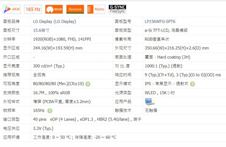Click the 光源类型 row label
The image size is (226, 147).
point(123,93)
